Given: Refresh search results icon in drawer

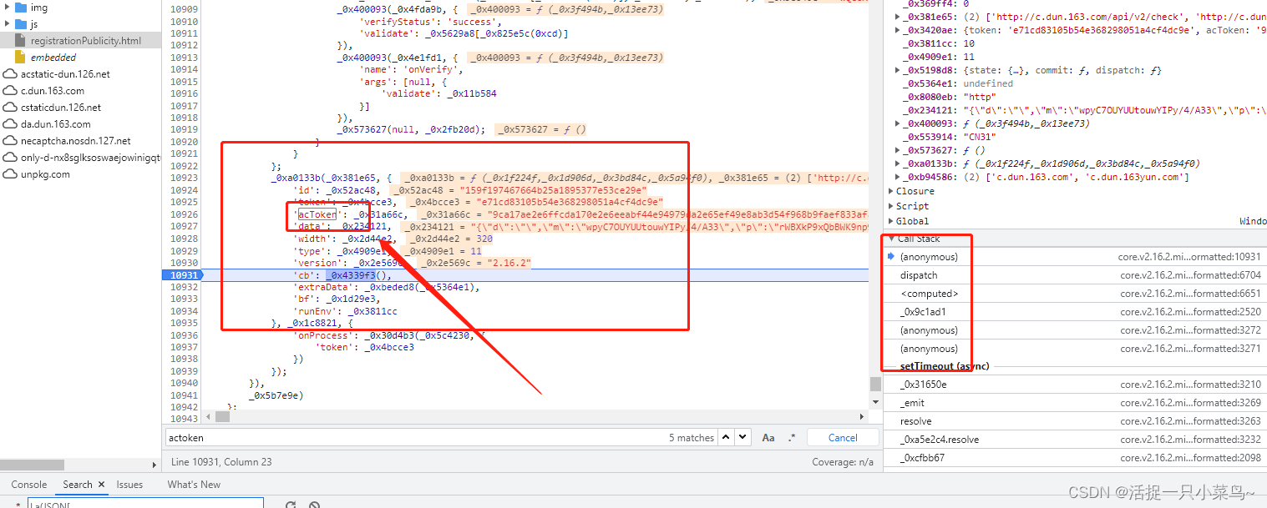Looking at the screenshot, I should 290,504.
